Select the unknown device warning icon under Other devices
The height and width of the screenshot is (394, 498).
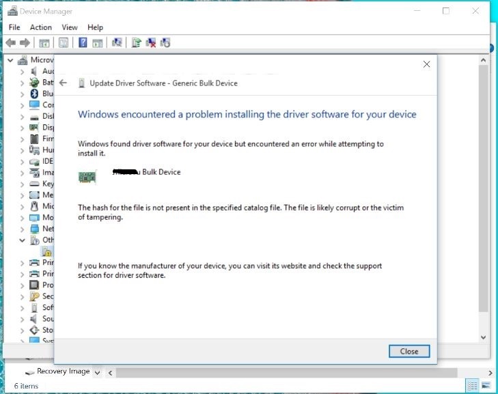click(x=47, y=252)
